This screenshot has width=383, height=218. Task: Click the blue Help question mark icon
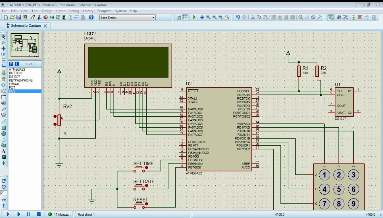(91, 17)
